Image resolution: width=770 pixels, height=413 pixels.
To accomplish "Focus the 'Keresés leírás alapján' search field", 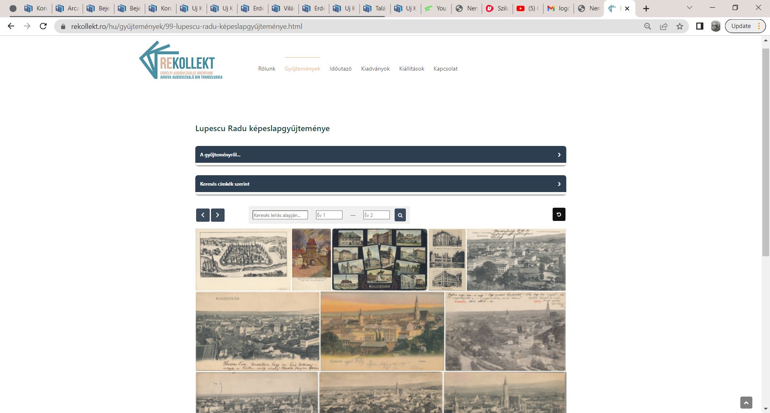I will (x=280, y=215).
